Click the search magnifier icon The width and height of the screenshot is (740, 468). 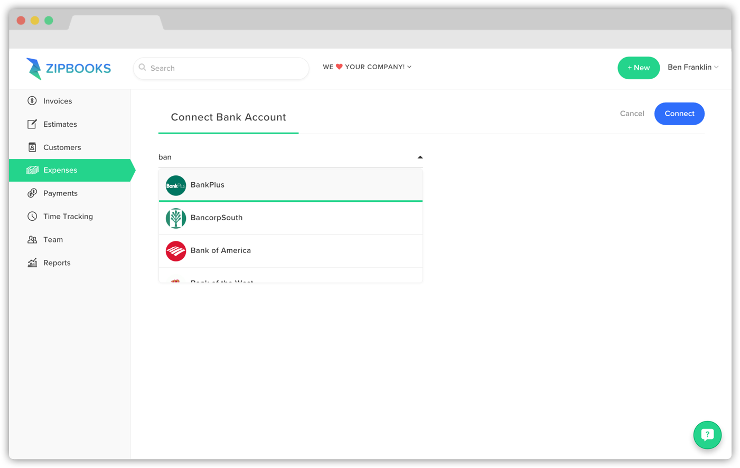tap(142, 68)
